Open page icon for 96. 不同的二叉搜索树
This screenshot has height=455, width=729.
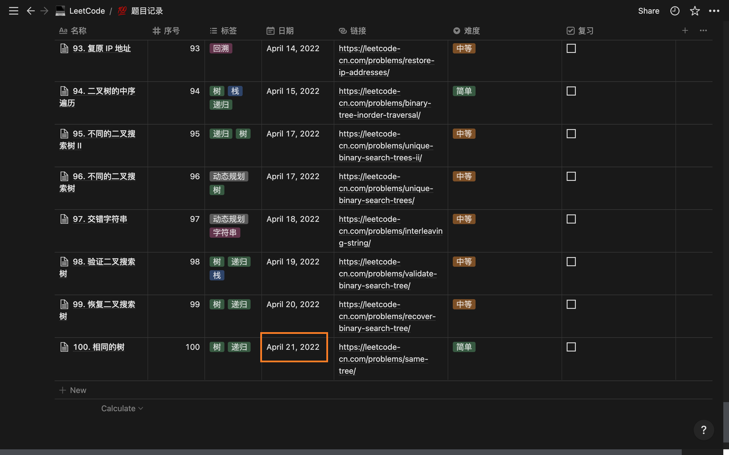[x=64, y=176]
